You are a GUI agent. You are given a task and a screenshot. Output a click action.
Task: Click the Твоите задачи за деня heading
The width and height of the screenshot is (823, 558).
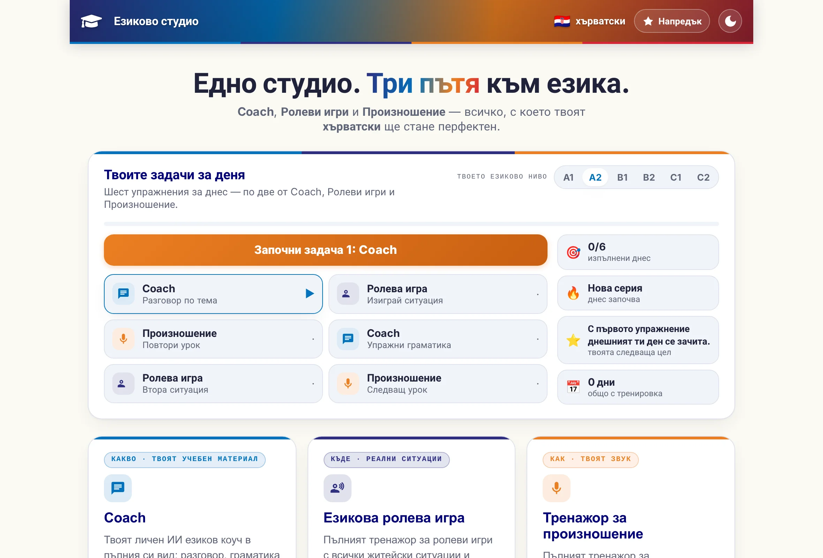pyautogui.click(x=174, y=175)
